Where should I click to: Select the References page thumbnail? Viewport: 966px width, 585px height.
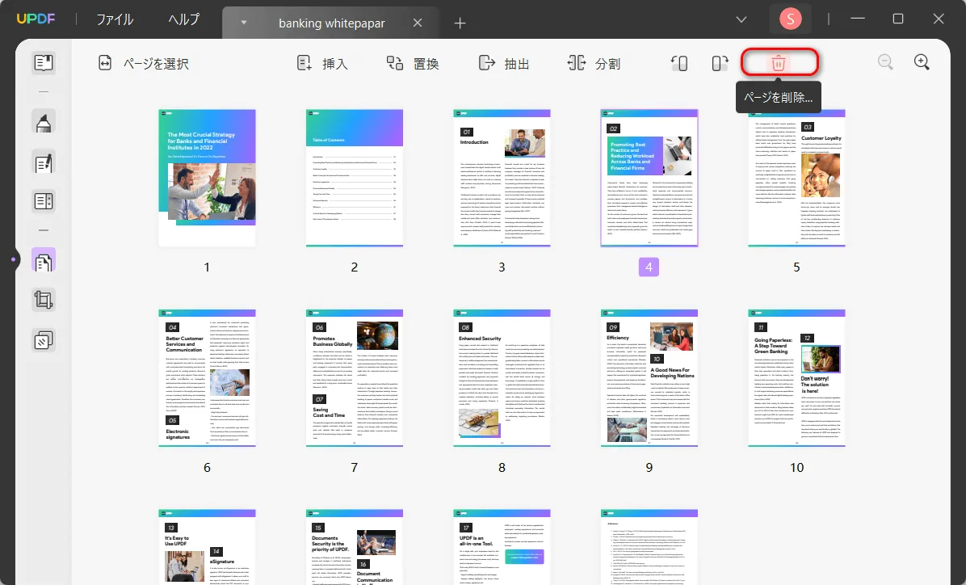coord(649,547)
